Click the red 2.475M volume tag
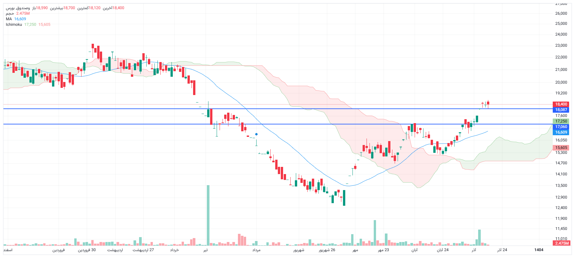The width and height of the screenshot is (575, 258). [562, 243]
